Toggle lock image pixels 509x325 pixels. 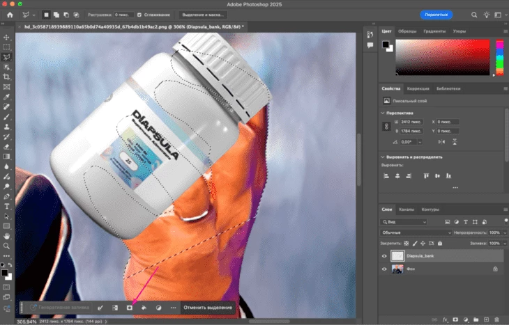[415, 244]
